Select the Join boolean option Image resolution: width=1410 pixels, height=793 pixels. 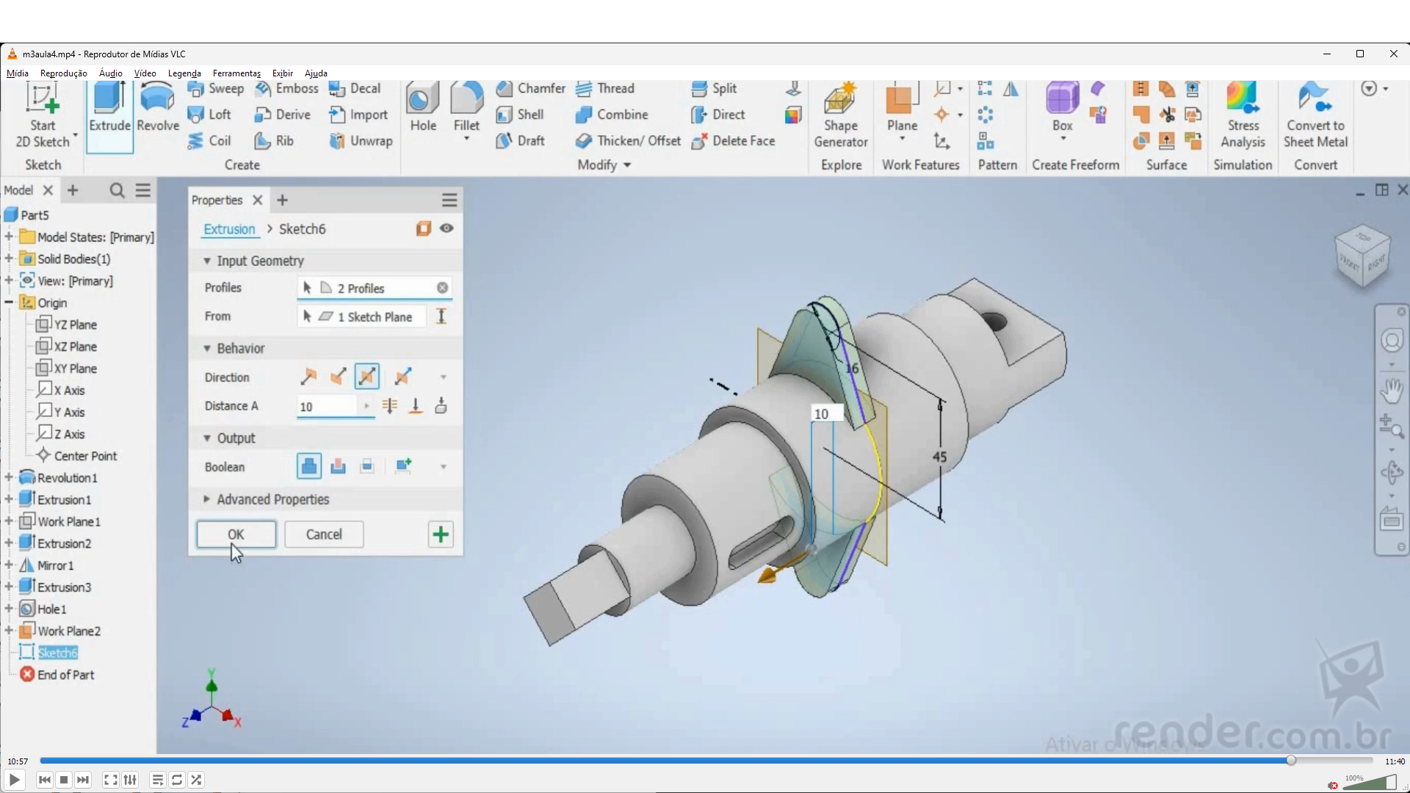click(308, 466)
